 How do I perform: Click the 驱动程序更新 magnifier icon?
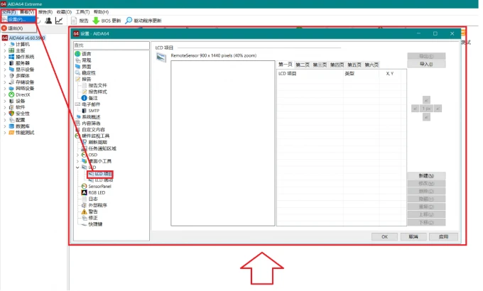[x=129, y=21]
